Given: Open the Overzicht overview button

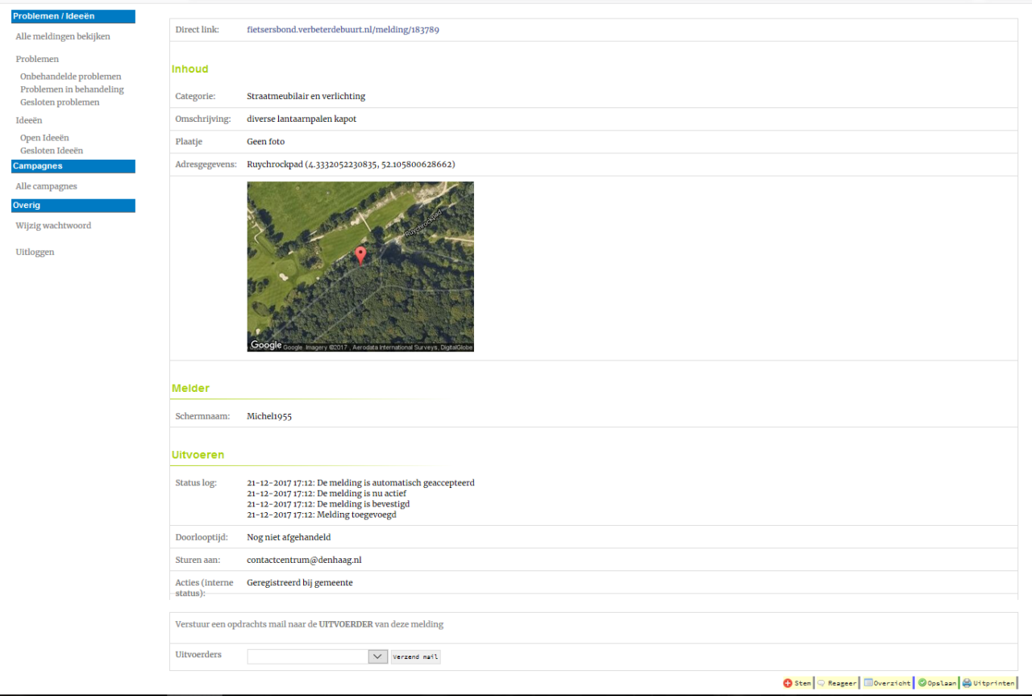Looking at the screenshot, I should click(x=887, y=683).
